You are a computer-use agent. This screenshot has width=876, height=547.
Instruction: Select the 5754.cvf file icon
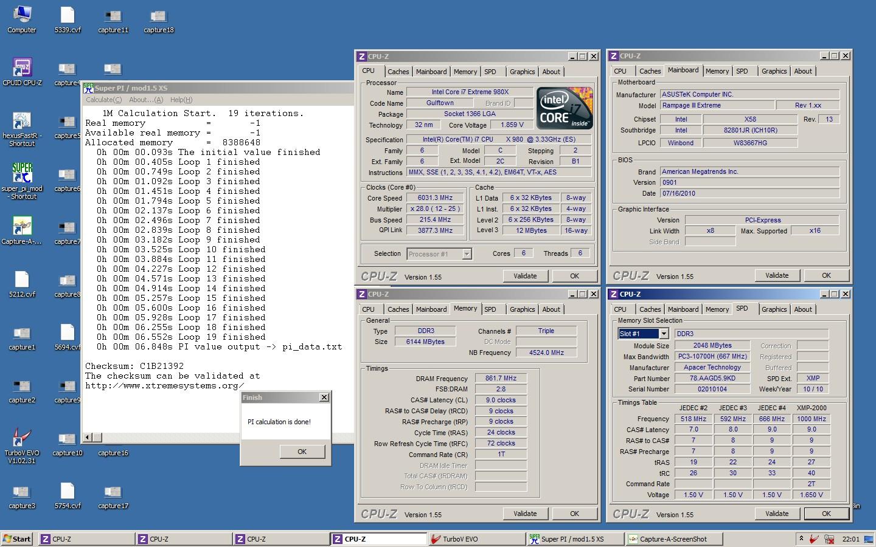click(x=68, y=495)
